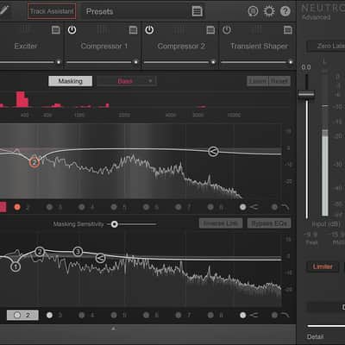This screenshot has height=345, width=345.
Task: Toggle the high shelf band dot in the upper row
Action: pos(243,207)
